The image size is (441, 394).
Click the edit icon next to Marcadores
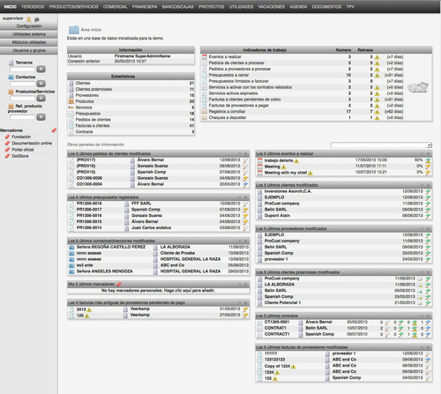point(54,130)
